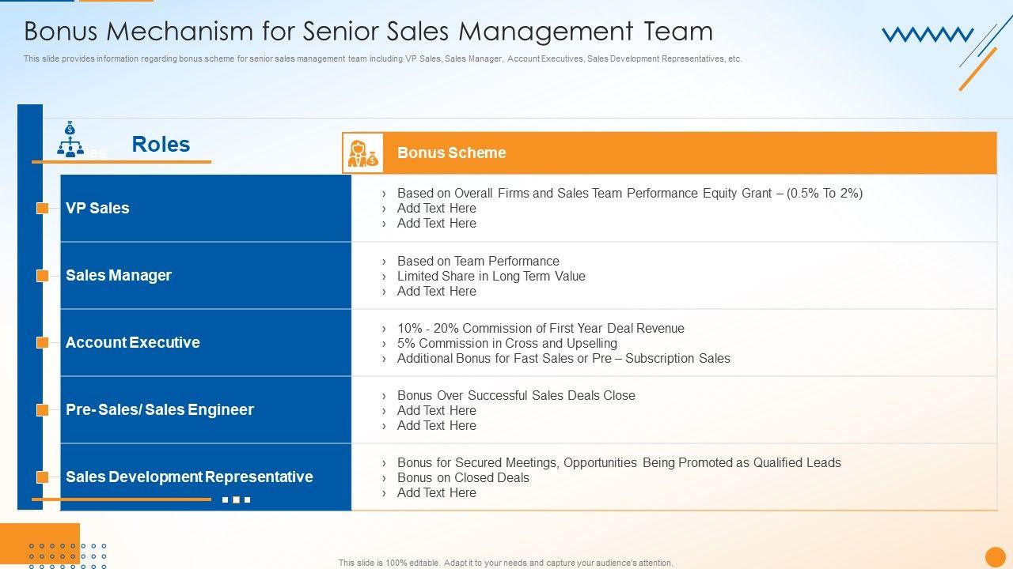This screenshot has height=569, width=1013.
Task: Select the Sales Manager role cell
Action: 206,276
